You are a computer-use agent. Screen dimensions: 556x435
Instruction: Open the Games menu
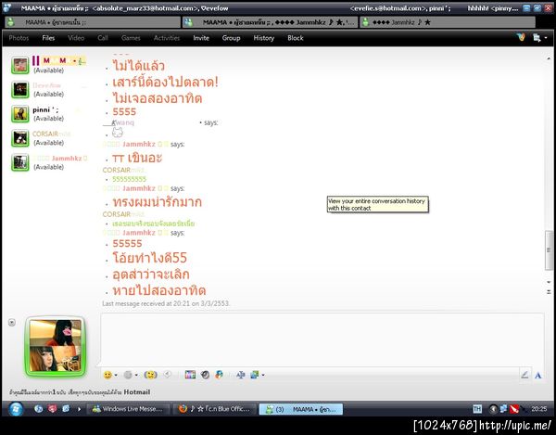tap(131, 38)
